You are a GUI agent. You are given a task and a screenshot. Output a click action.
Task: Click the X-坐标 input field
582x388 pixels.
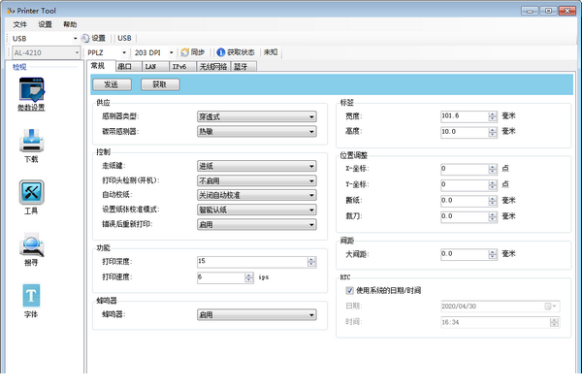[465, 169]
